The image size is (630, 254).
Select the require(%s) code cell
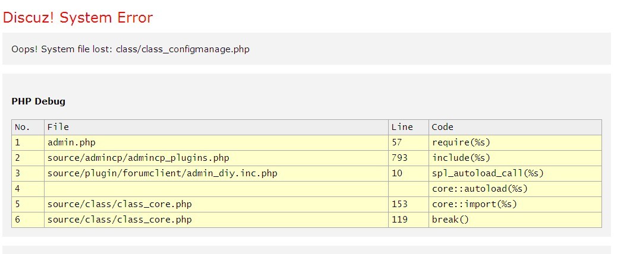[x=461, y=142]
